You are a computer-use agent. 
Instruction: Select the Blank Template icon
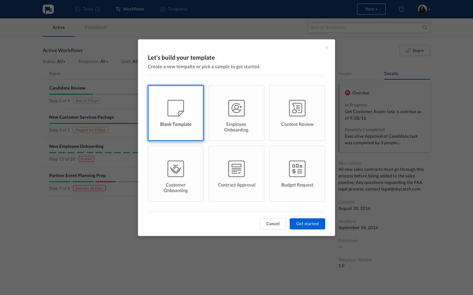[x=175, y=108]
